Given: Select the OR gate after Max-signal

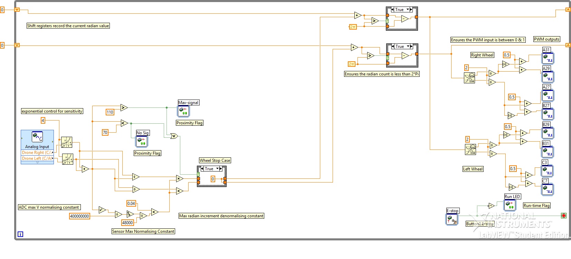Looking at the screenshot, I should coord(174,136).
